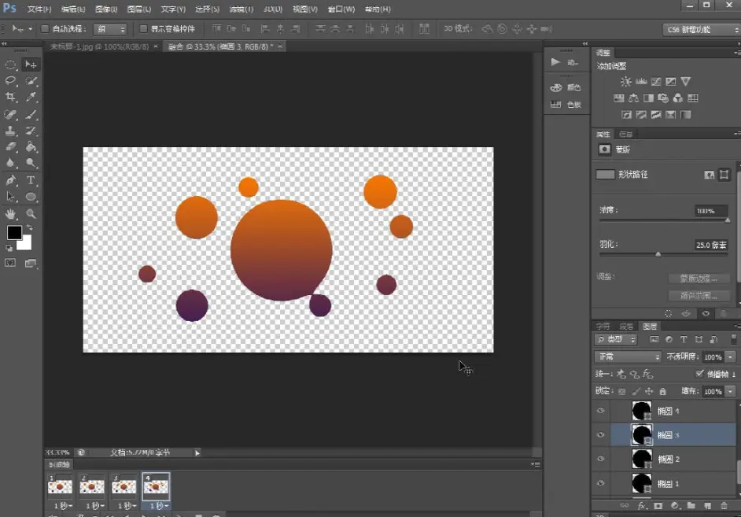Select the Crop tool
The height and width of the screenshot is (517, 741).
[x=11, y=98]
